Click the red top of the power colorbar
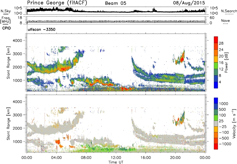Screen dimensions: 237x164 coord(216,40)
